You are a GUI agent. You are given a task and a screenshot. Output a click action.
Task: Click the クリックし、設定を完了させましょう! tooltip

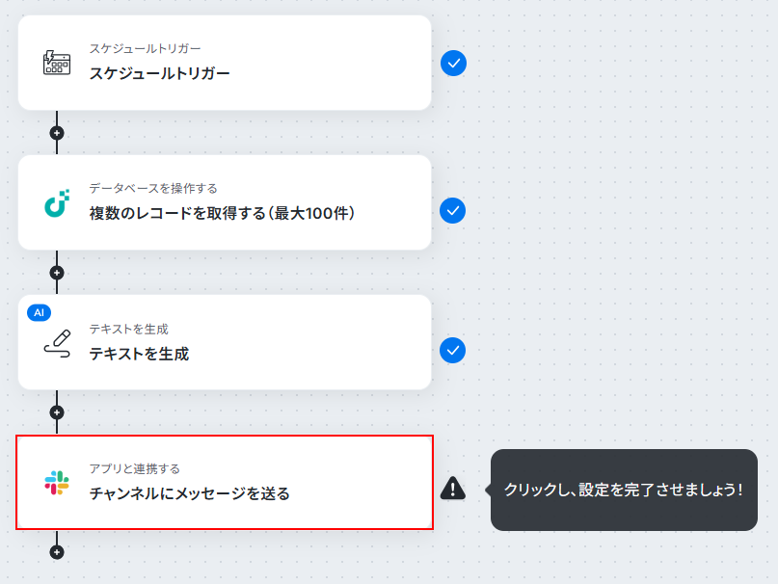tap(624, 491)
